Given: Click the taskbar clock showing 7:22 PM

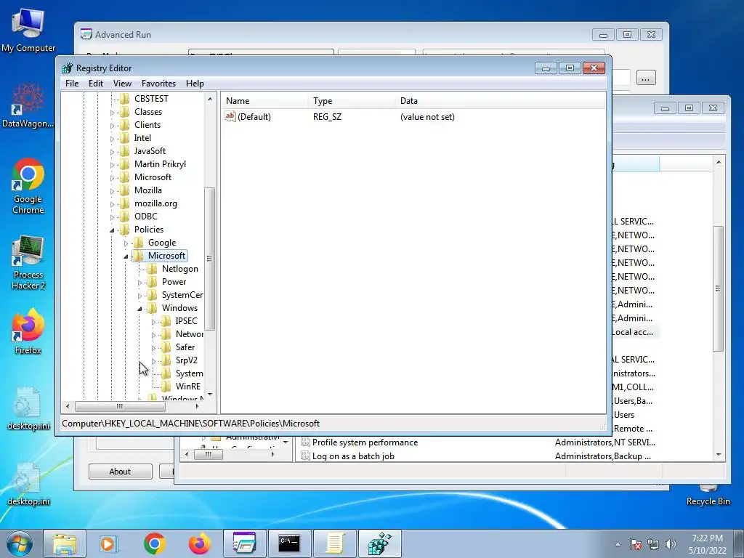Looking at the screenshot, I should click(x=707, y=543).
